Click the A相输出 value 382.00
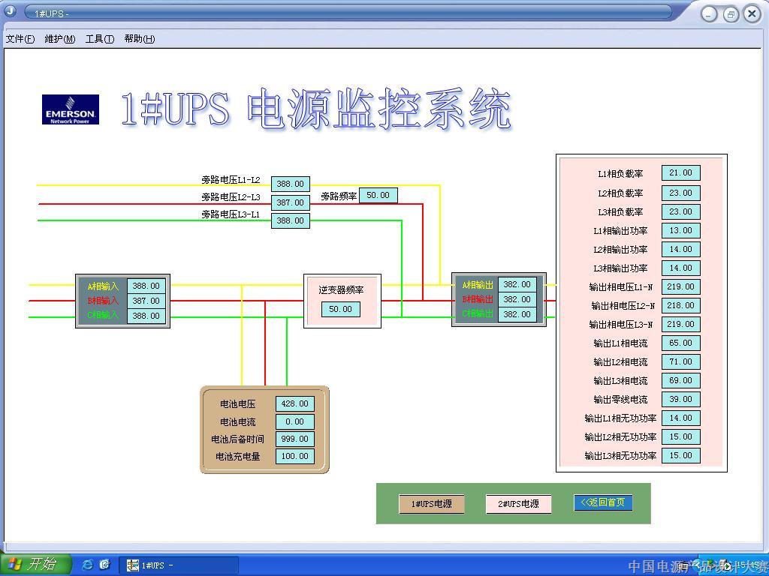 click(x=517, y=284)
